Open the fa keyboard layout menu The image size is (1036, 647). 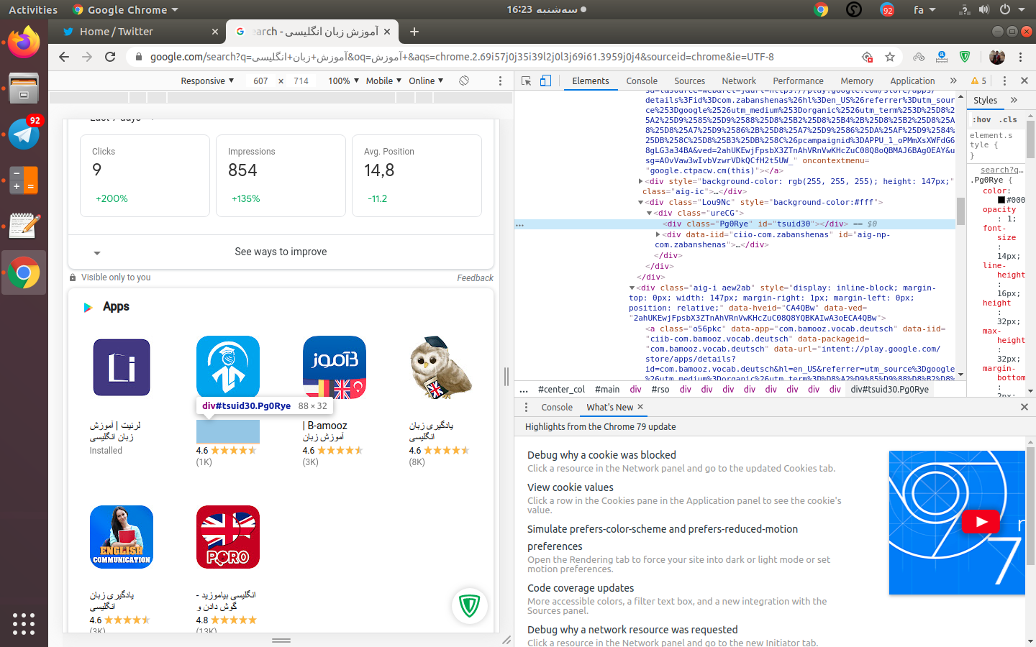(x=924, y=9)
